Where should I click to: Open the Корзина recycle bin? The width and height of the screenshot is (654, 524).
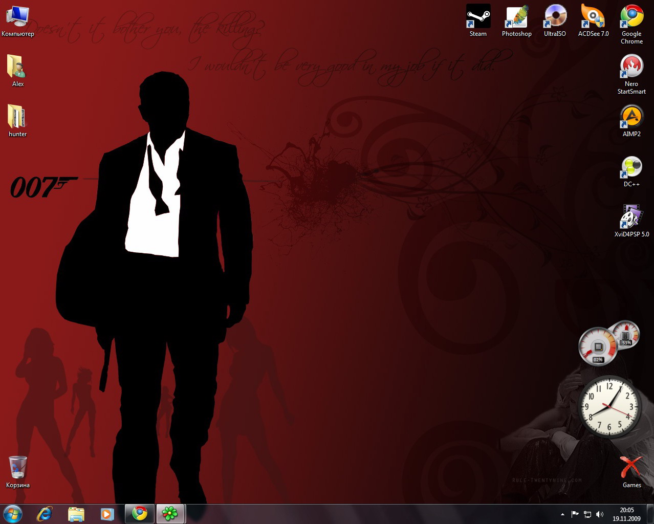(18, 472)
